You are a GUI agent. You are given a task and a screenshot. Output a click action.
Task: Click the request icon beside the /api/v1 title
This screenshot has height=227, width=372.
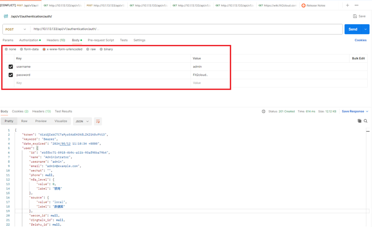point(6,16)
